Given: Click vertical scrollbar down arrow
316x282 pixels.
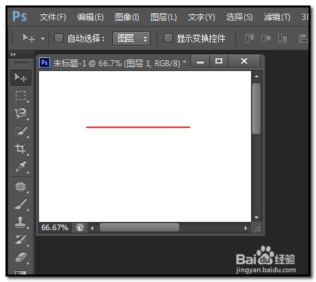Looking at the screenshot, I should (x=256, y=217).
